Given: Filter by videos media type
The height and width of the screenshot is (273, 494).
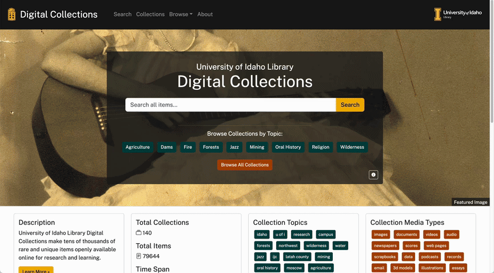Looking at the screenshot, I should point(432,235).
